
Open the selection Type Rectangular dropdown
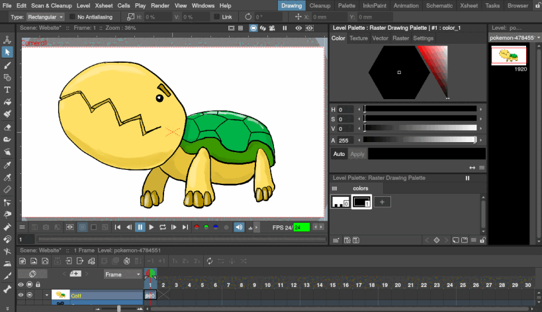(46, 17)
